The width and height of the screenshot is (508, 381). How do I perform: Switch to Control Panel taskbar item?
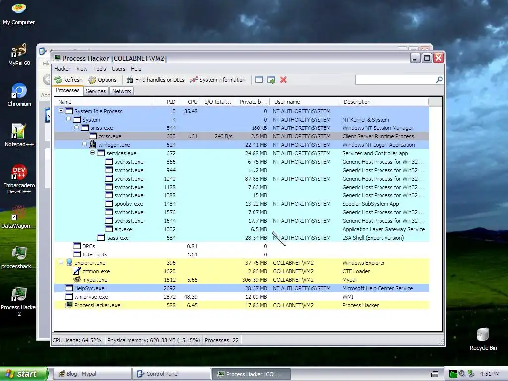172,374
